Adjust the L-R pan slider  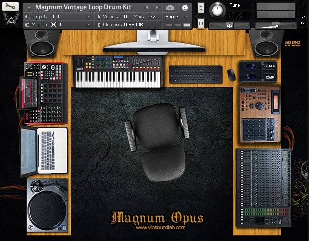[229, 25]
